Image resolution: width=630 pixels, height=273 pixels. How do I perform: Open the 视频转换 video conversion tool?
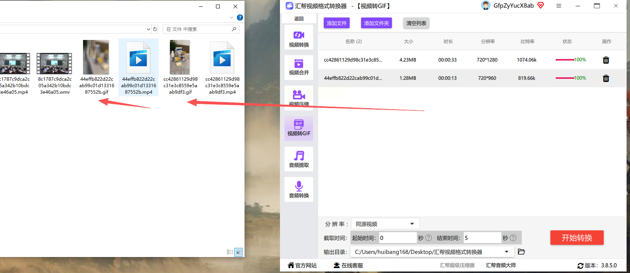pos(299,37)
